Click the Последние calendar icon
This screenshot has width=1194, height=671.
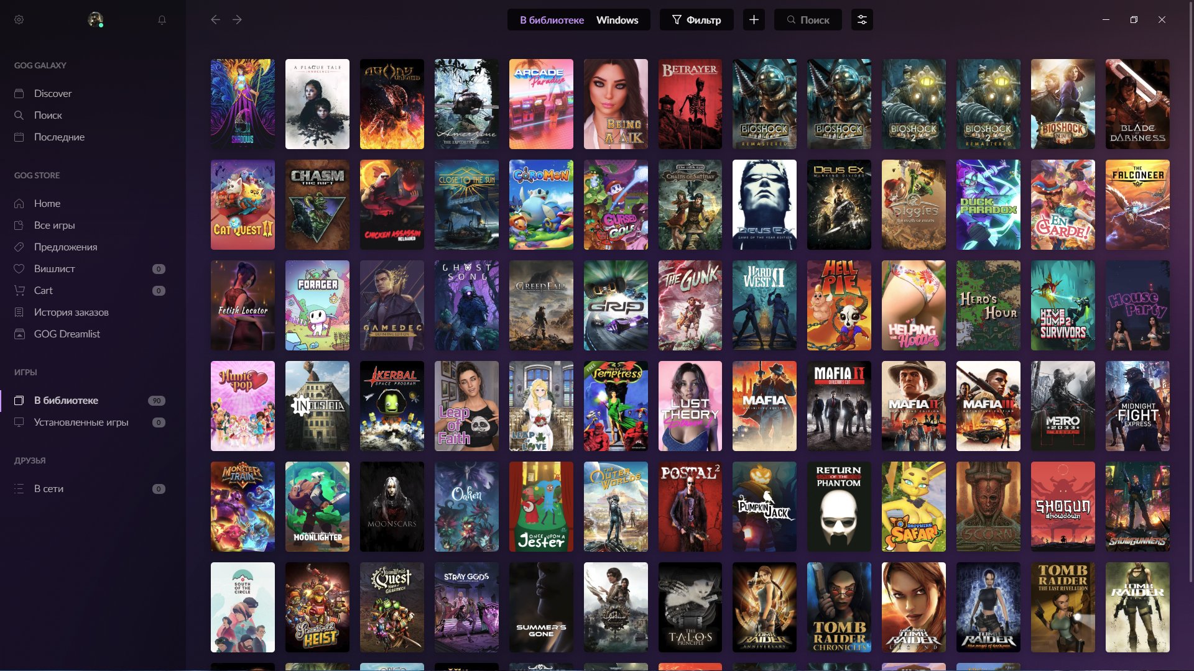pos(19,137)
